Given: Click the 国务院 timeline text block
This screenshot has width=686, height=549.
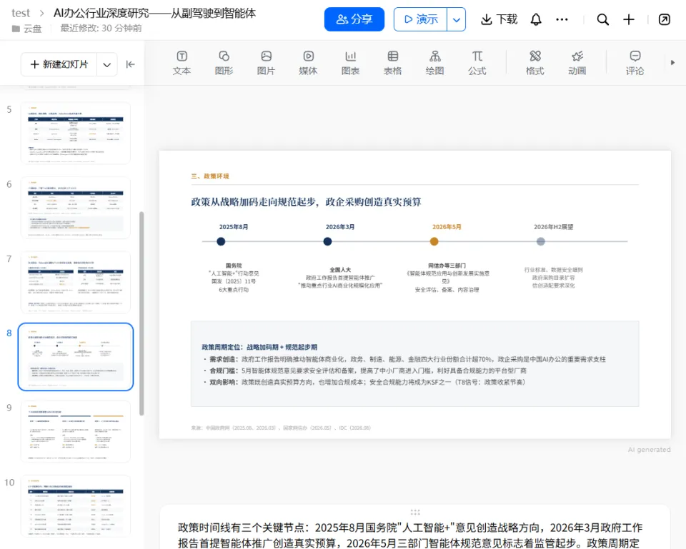Looking at the screenshot, I should point(234,278).
